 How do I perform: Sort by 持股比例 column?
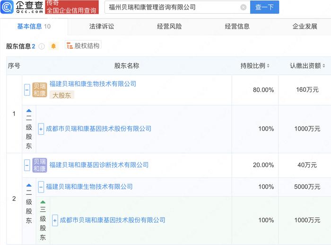coord(255,66)
